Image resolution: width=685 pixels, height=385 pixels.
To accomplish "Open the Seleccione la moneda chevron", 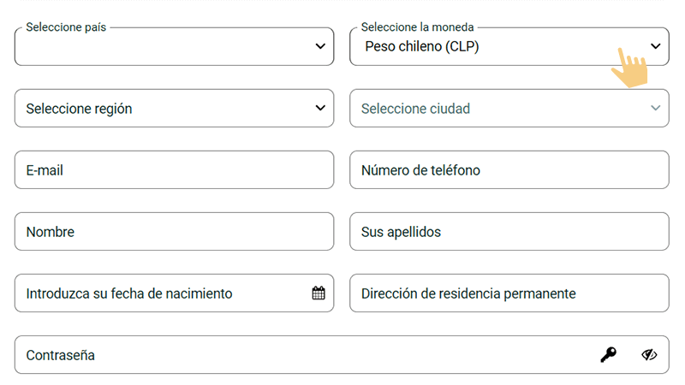I will click(656, 46).
